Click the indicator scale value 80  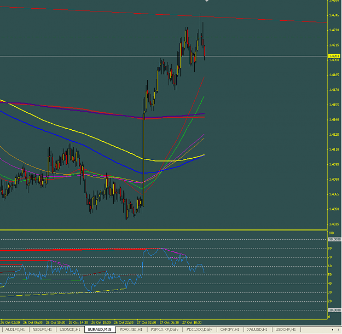tap(330, 249)
